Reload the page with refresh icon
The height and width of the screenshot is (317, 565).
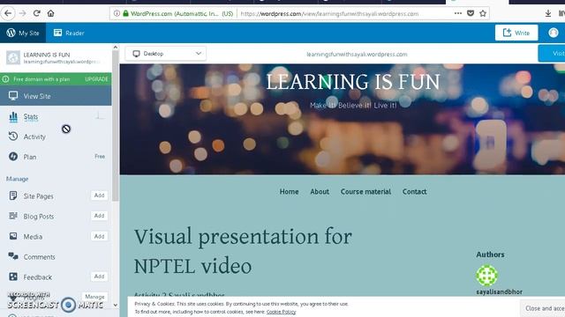[36, 14]
